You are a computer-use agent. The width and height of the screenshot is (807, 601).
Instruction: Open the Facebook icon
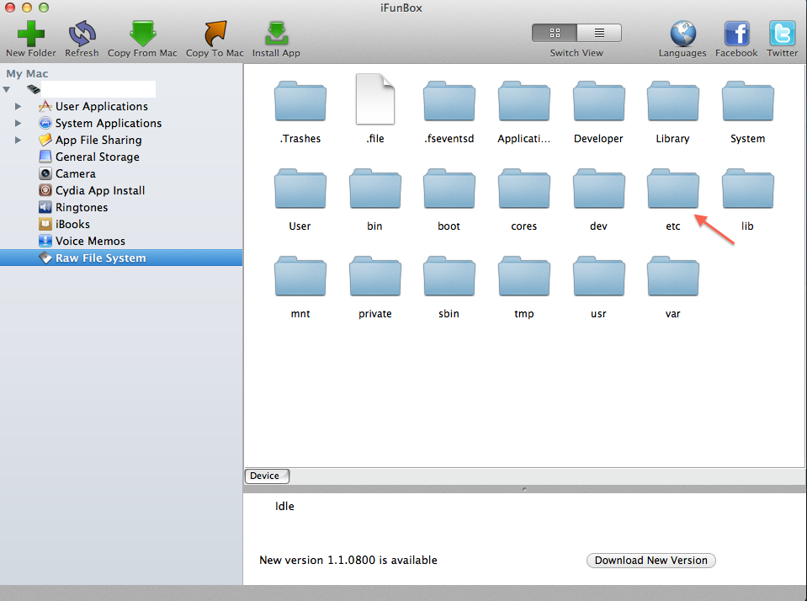point(736,34)
